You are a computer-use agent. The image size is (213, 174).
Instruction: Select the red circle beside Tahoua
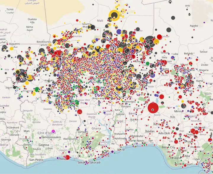coord(159,37)
